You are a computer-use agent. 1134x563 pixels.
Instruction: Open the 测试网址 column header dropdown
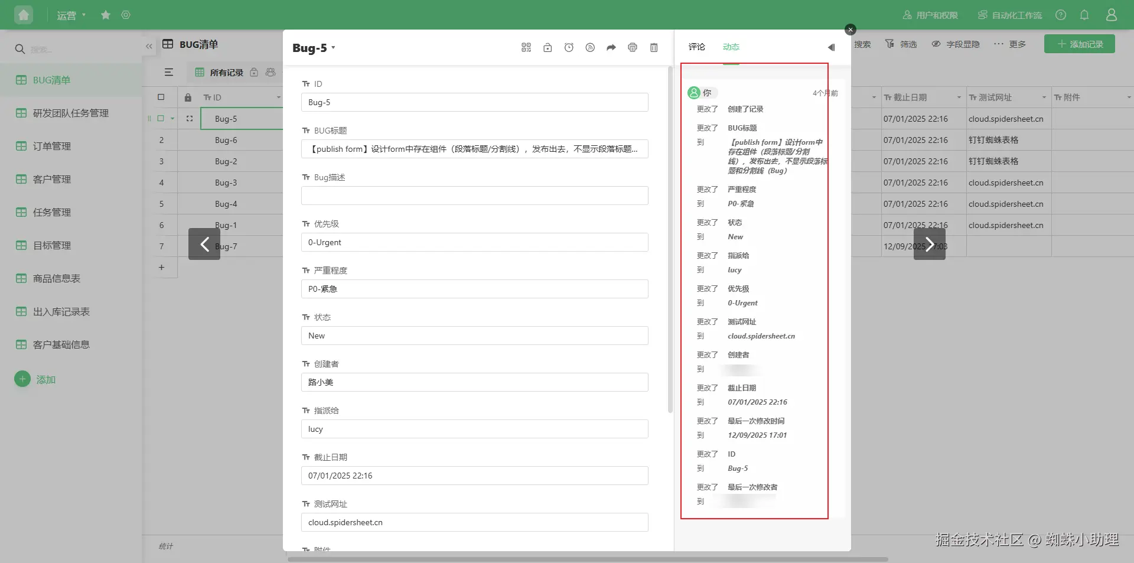[1044, 97]
